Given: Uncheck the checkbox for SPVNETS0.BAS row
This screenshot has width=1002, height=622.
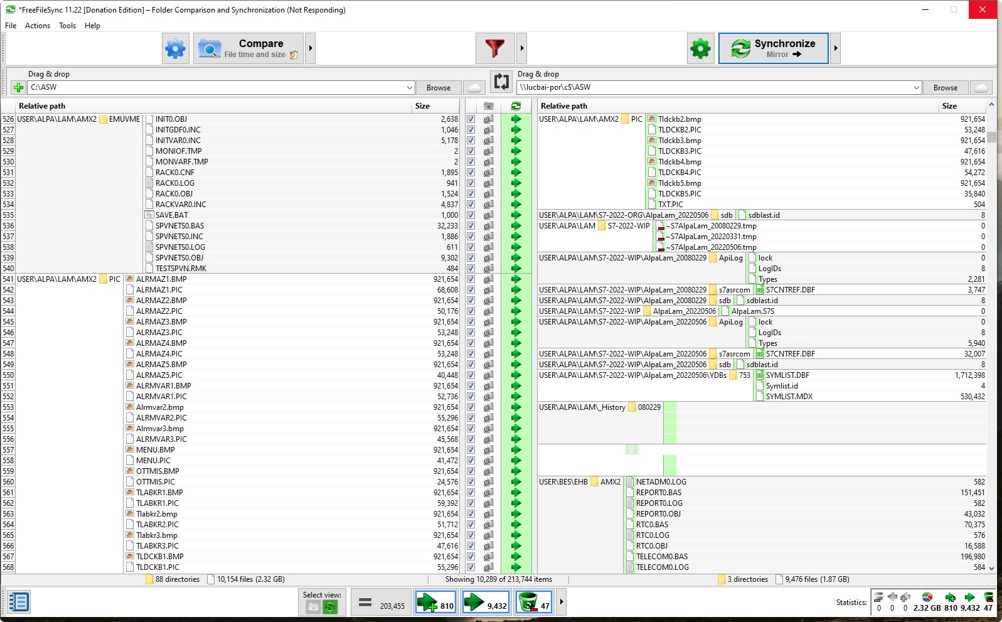Looking at the screenshot, I should click(x=471, y=226).
